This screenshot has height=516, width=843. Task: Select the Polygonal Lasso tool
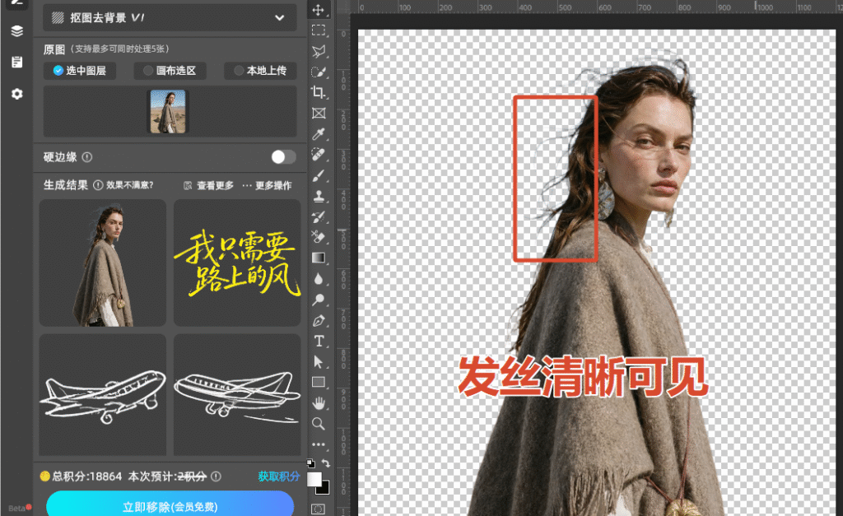[319, 51]
